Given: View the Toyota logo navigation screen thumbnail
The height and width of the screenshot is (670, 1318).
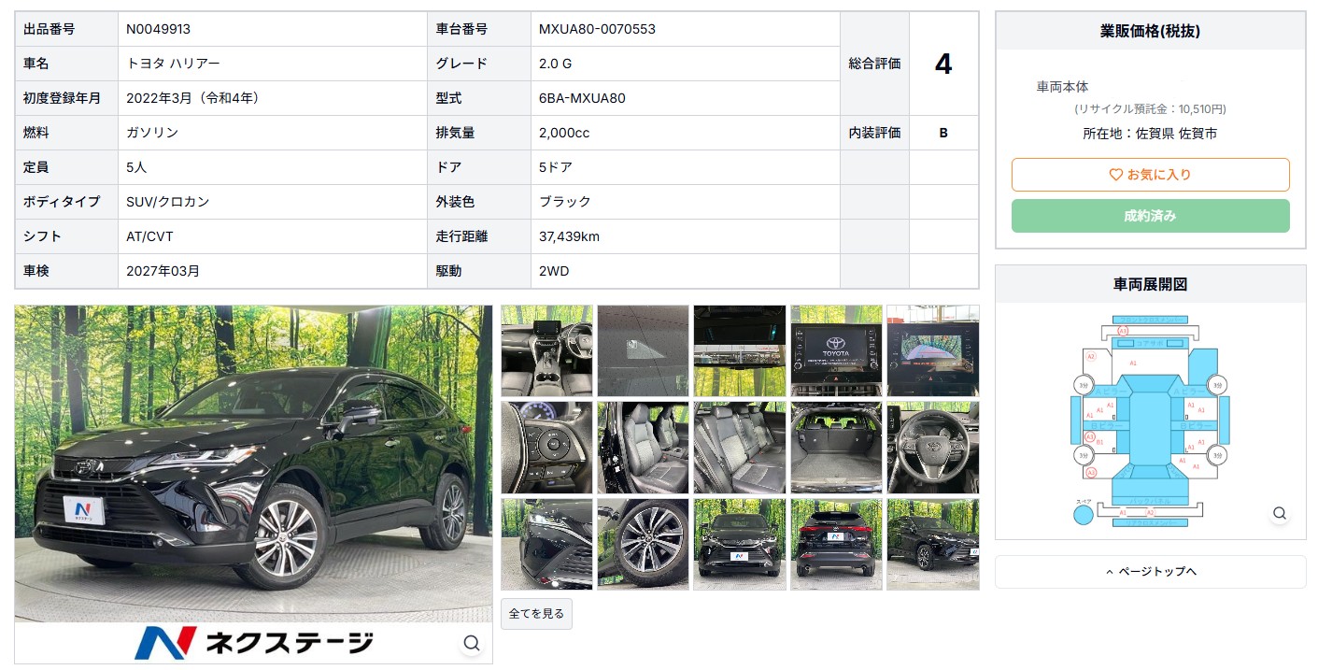Looking at the screenshot, I should [x=836, y=350].
